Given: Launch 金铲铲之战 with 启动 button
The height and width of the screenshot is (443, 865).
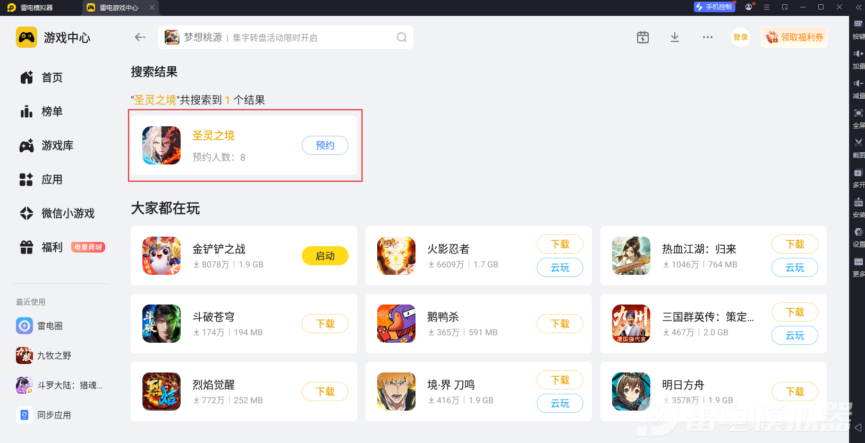Looking at the screenshot, I should [x=325, y=256].
